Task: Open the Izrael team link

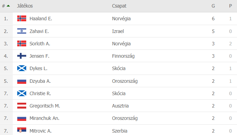Action: pos(118,31)
